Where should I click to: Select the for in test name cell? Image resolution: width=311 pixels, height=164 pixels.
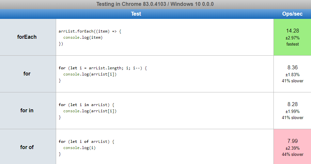coord(28,111)
